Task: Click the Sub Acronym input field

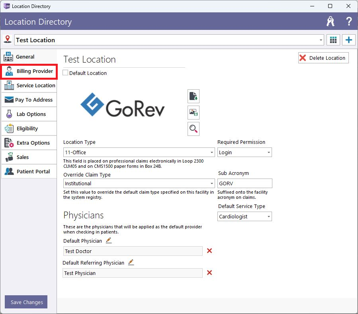Action: pyautogui.click(x=245, y=184)
